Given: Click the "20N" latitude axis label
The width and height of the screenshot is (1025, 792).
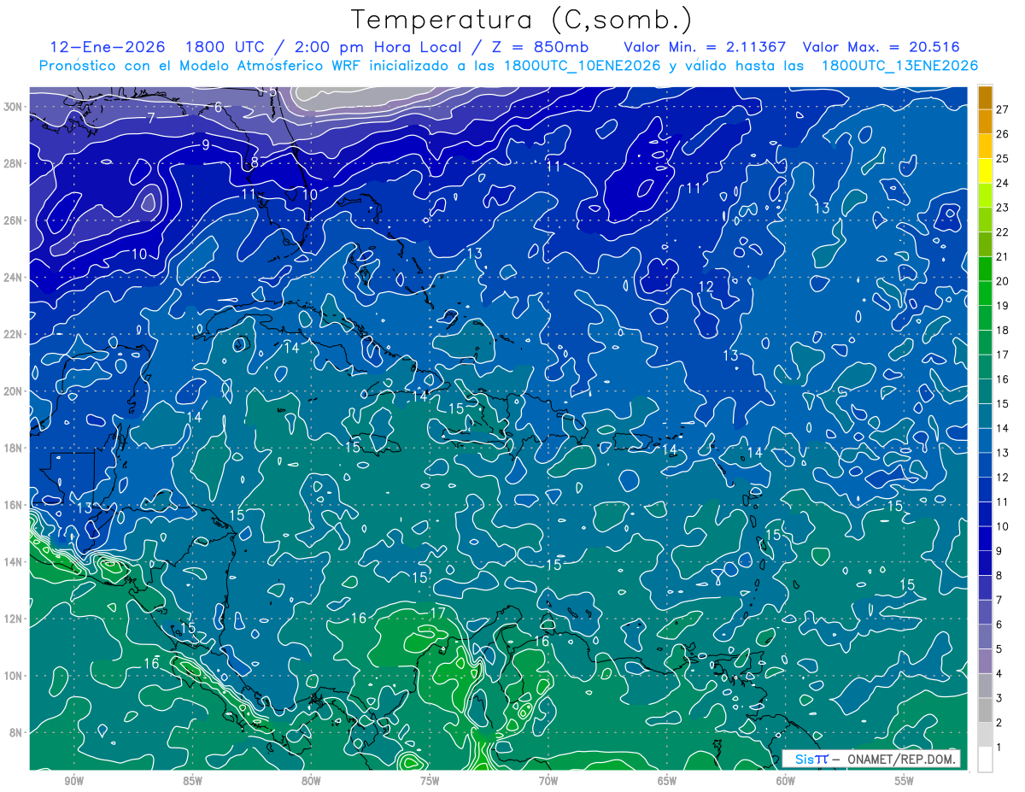Looking at the screenshot, I should [x=15, y=391].
